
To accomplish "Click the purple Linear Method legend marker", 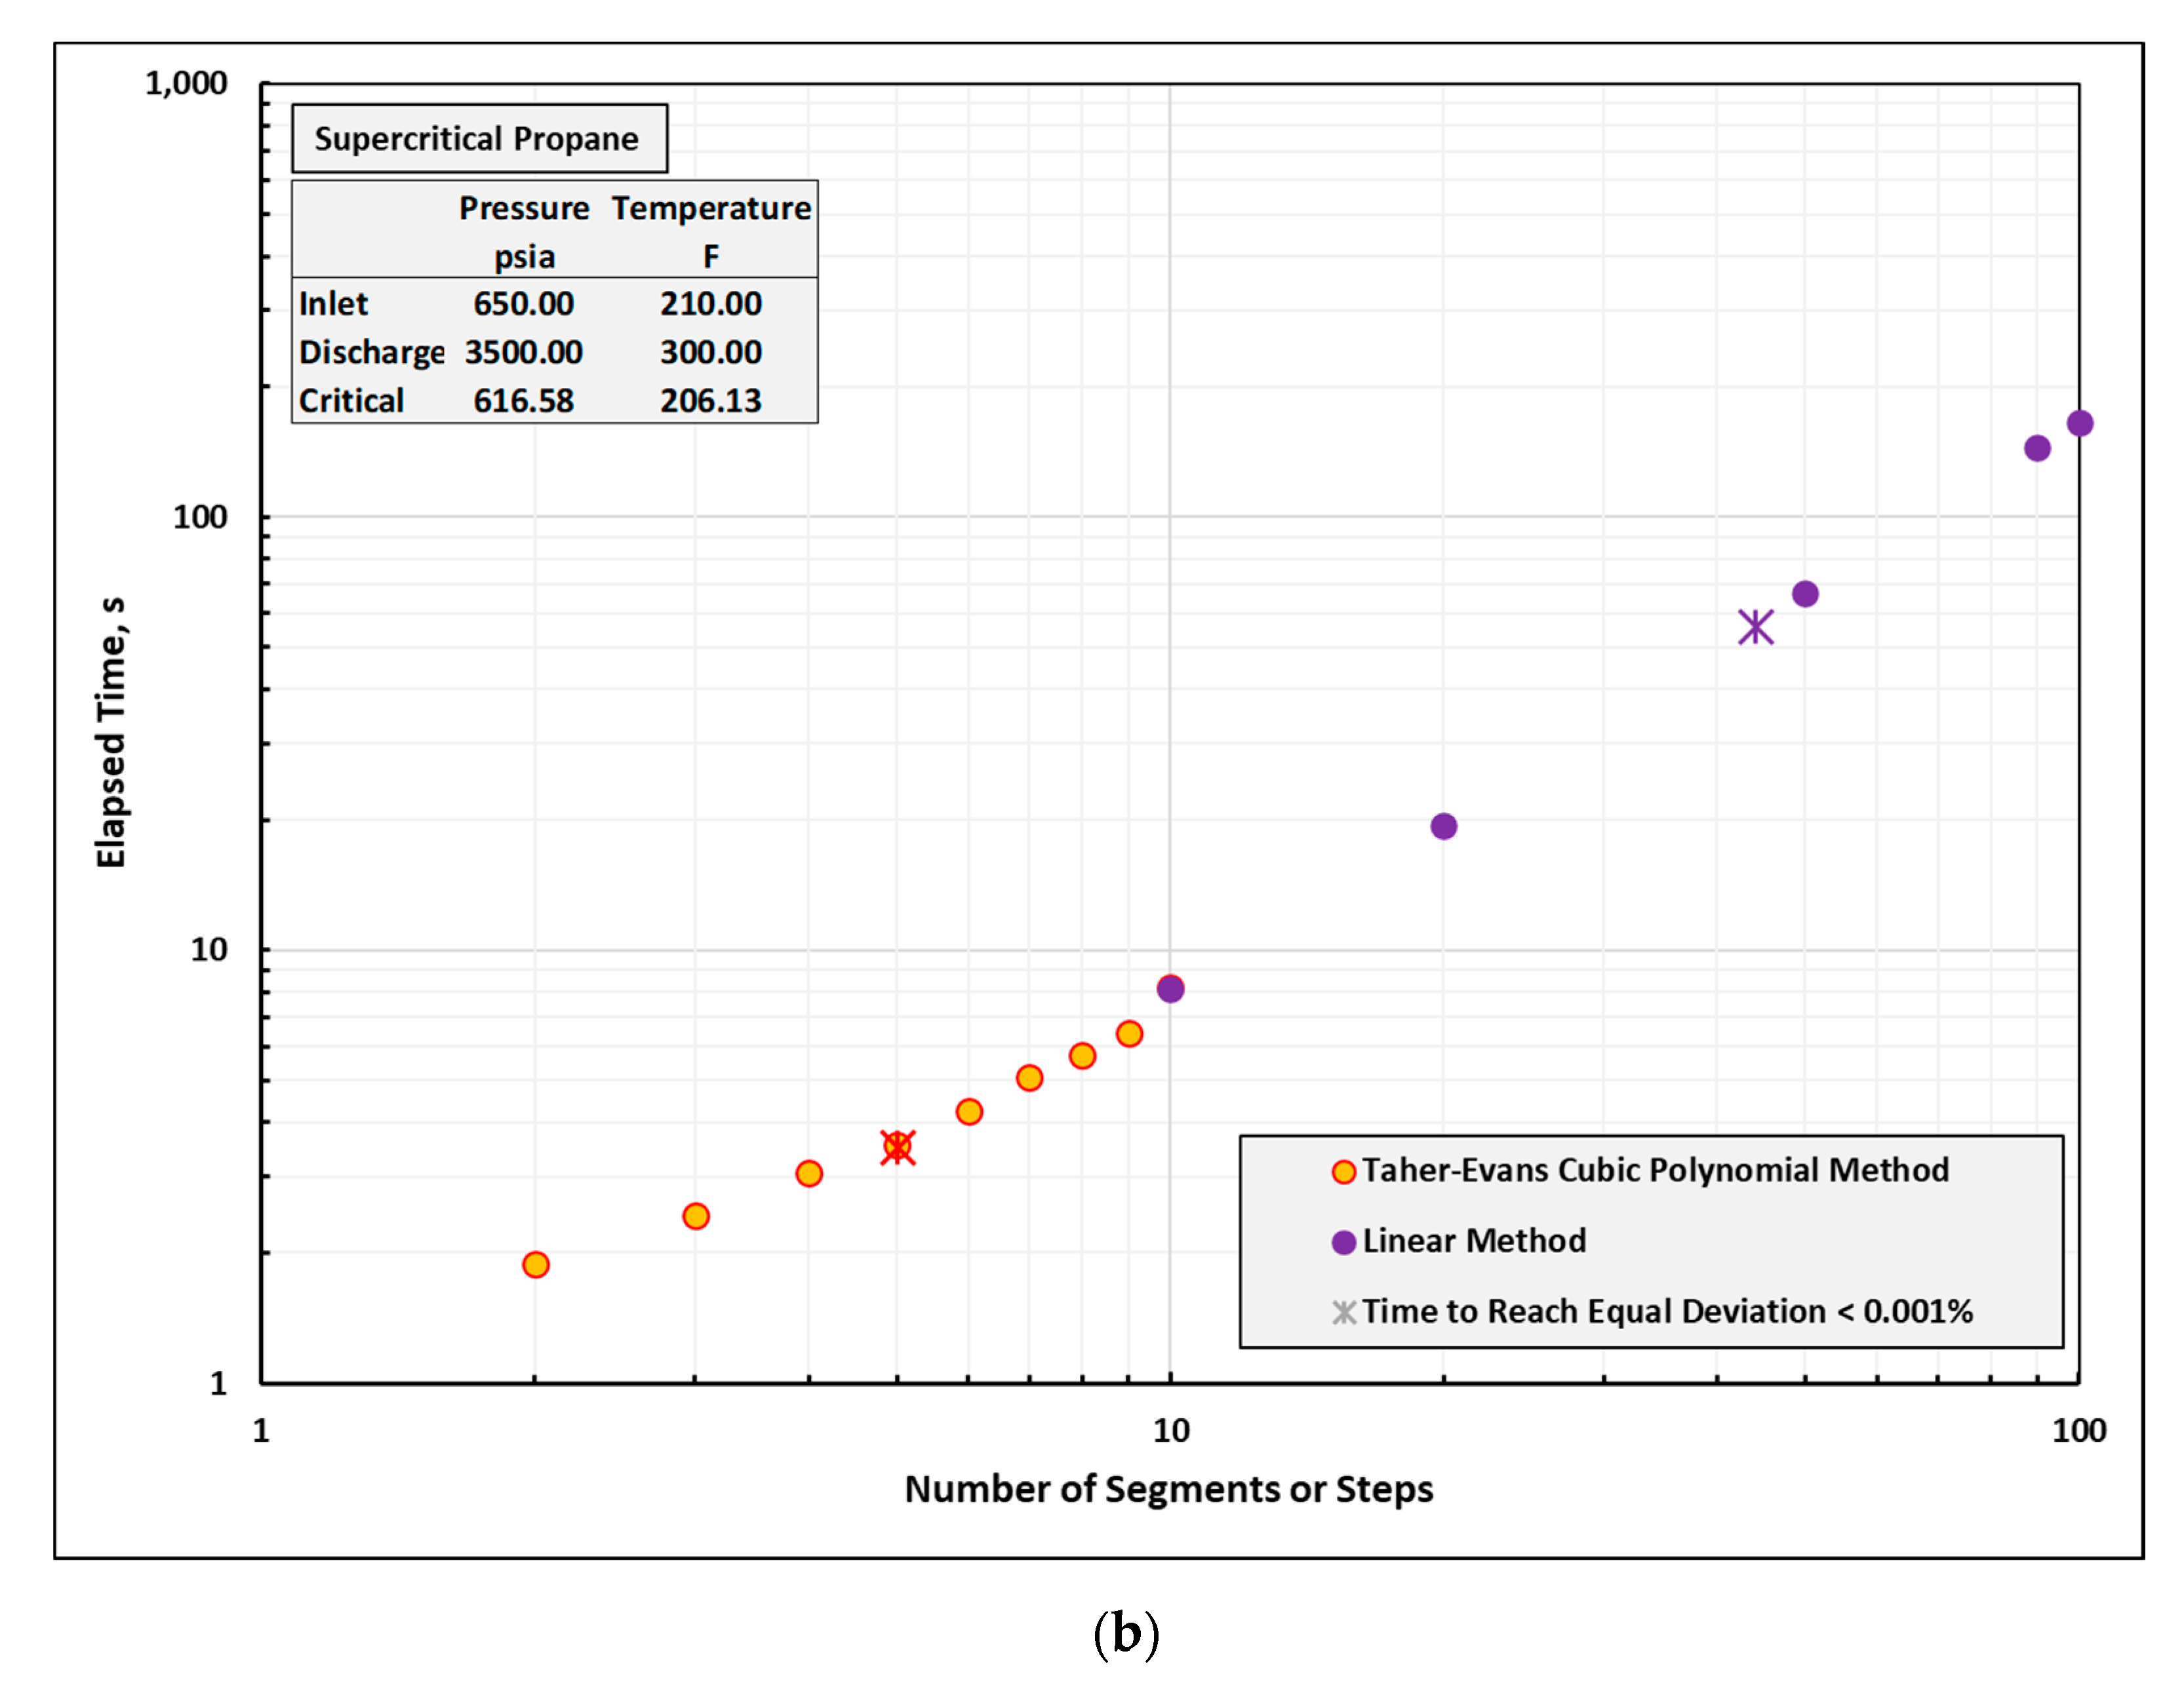I will [1343, 1243].
